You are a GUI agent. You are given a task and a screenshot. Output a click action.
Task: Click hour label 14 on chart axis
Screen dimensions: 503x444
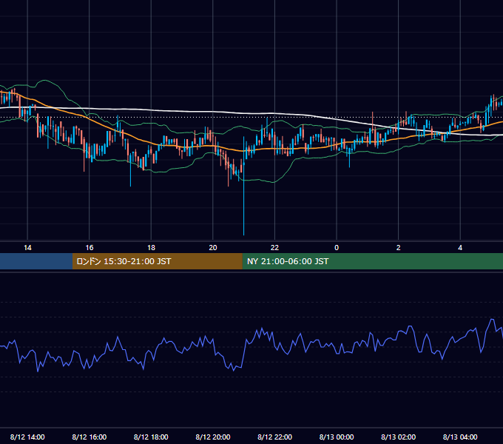pos(27,247)
